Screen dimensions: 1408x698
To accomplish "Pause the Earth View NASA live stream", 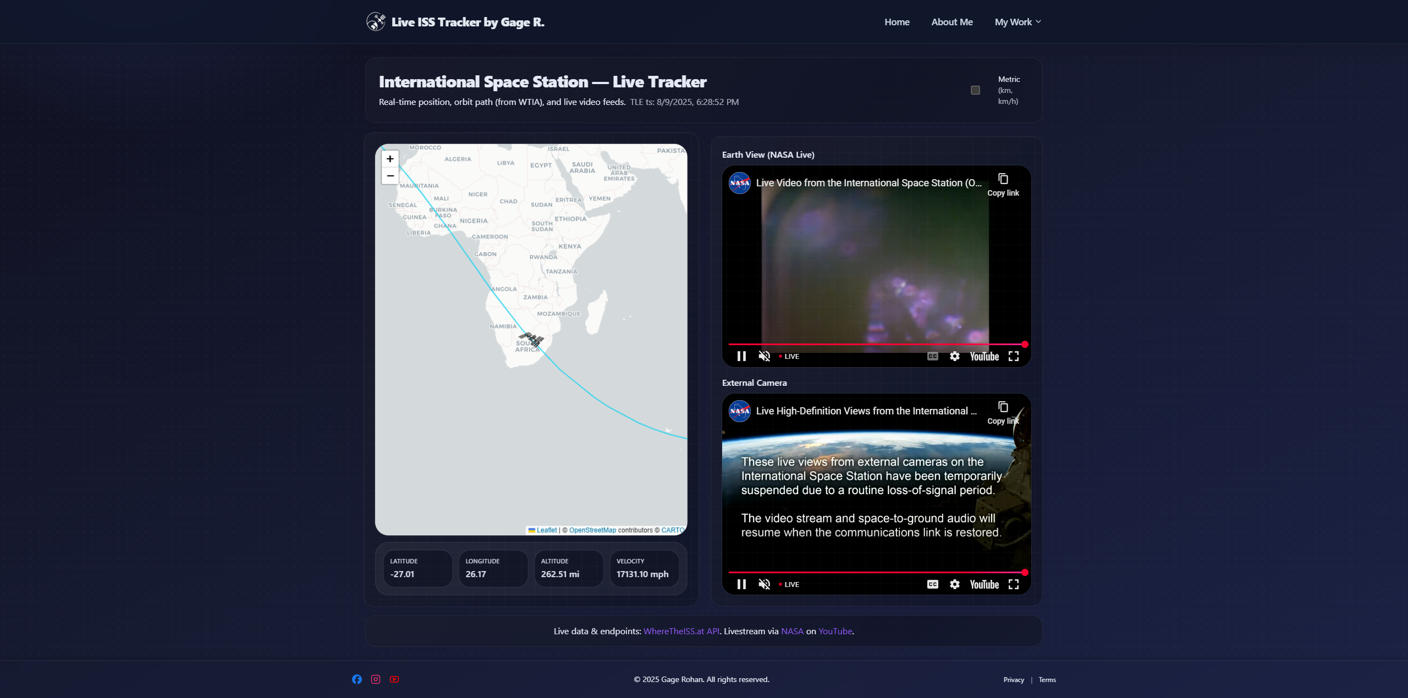I will pyautogui.click(x=741, y=356).
